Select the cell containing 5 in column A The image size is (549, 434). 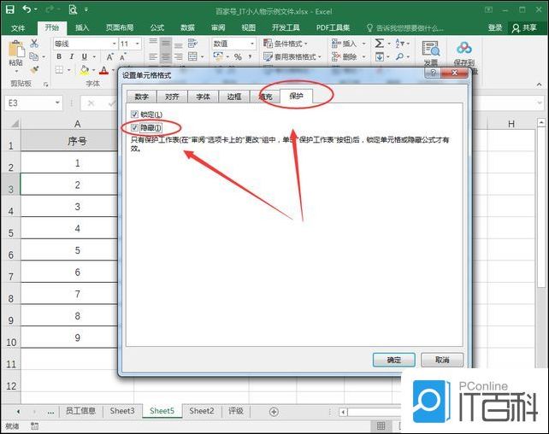(69, 249)
